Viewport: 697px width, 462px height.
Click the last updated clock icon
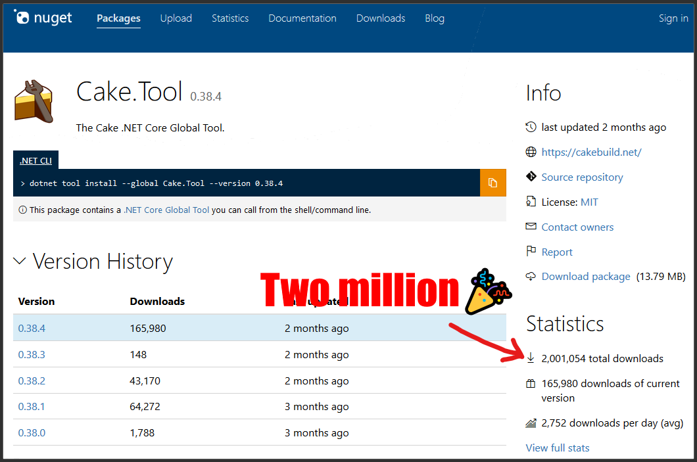pyautogui.click(x=531, y=127)
